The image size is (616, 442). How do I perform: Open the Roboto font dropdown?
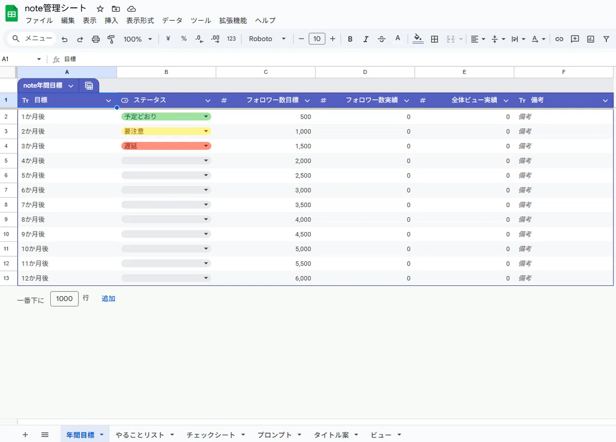[x=267, y=39]
